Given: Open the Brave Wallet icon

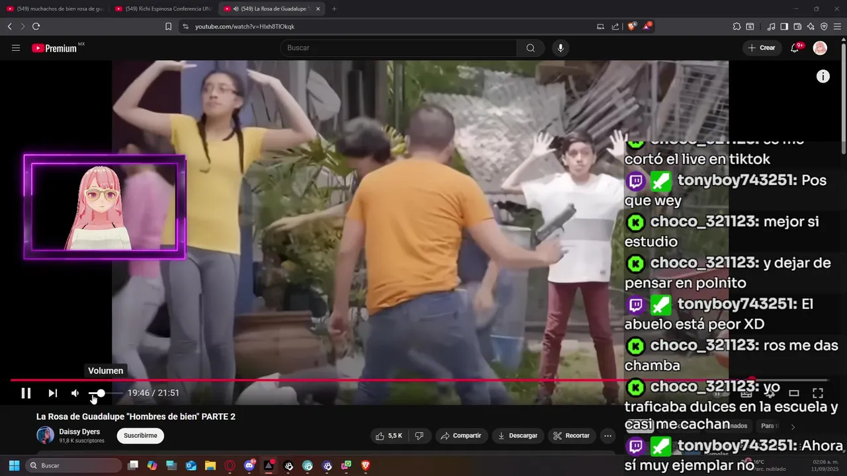Looking at the screenshot, I should pos(797,26).
